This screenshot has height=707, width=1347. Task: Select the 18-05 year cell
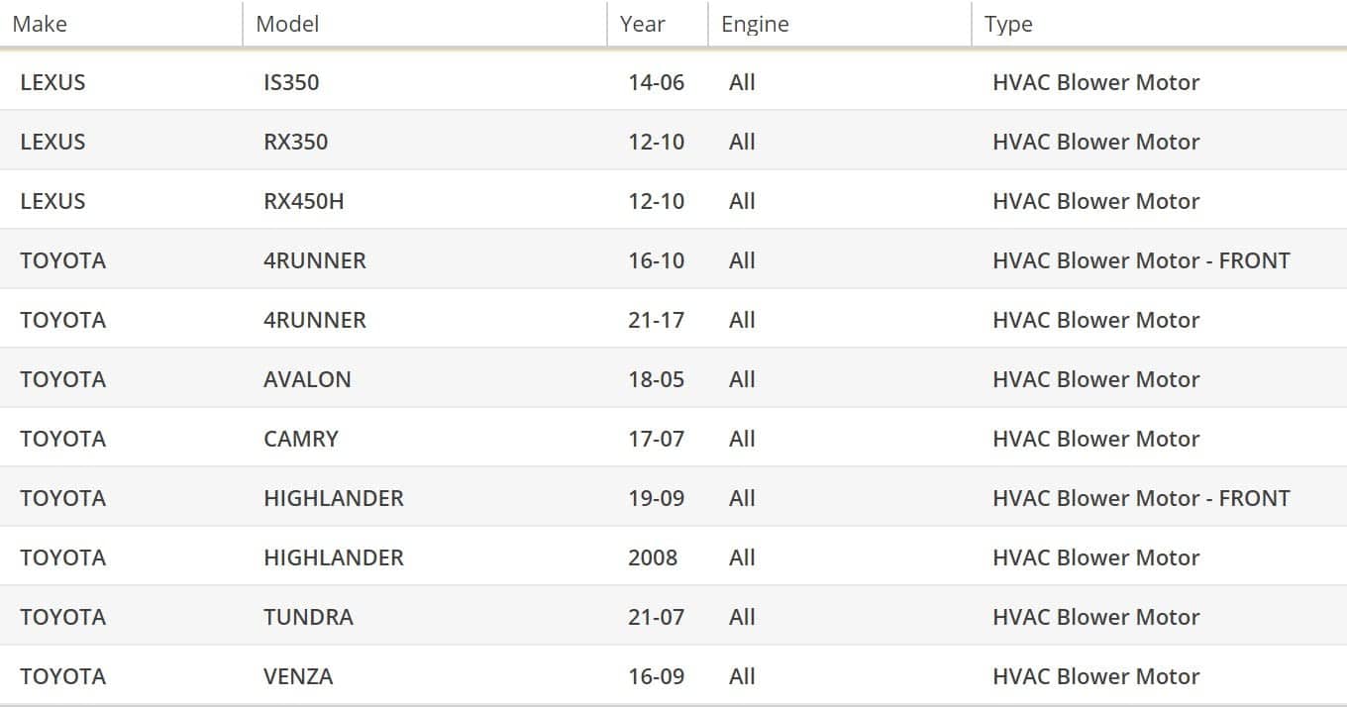tap(656, 379)
